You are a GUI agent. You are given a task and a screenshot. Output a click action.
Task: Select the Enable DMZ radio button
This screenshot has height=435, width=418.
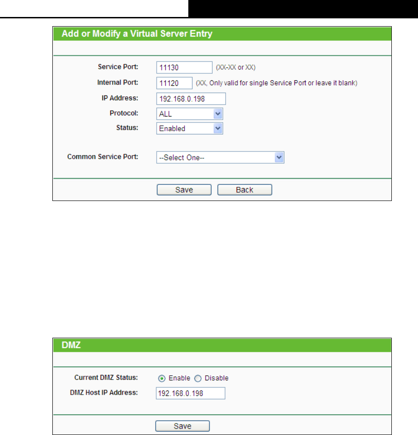(162, 379)
